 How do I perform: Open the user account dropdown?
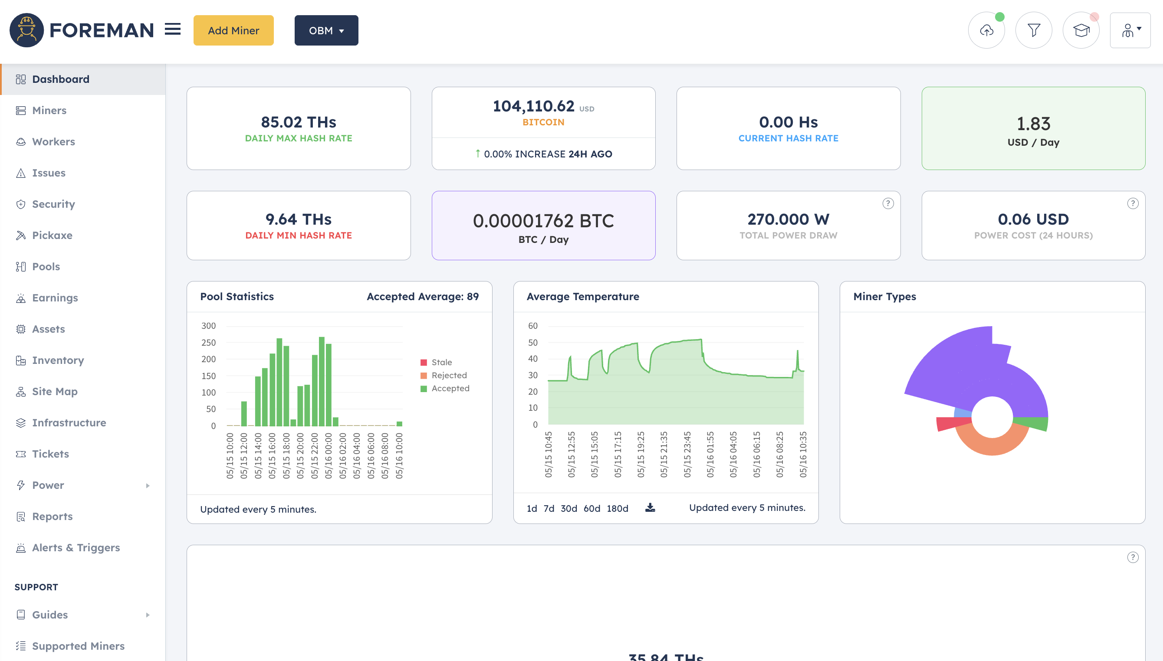pos(1130,30)
